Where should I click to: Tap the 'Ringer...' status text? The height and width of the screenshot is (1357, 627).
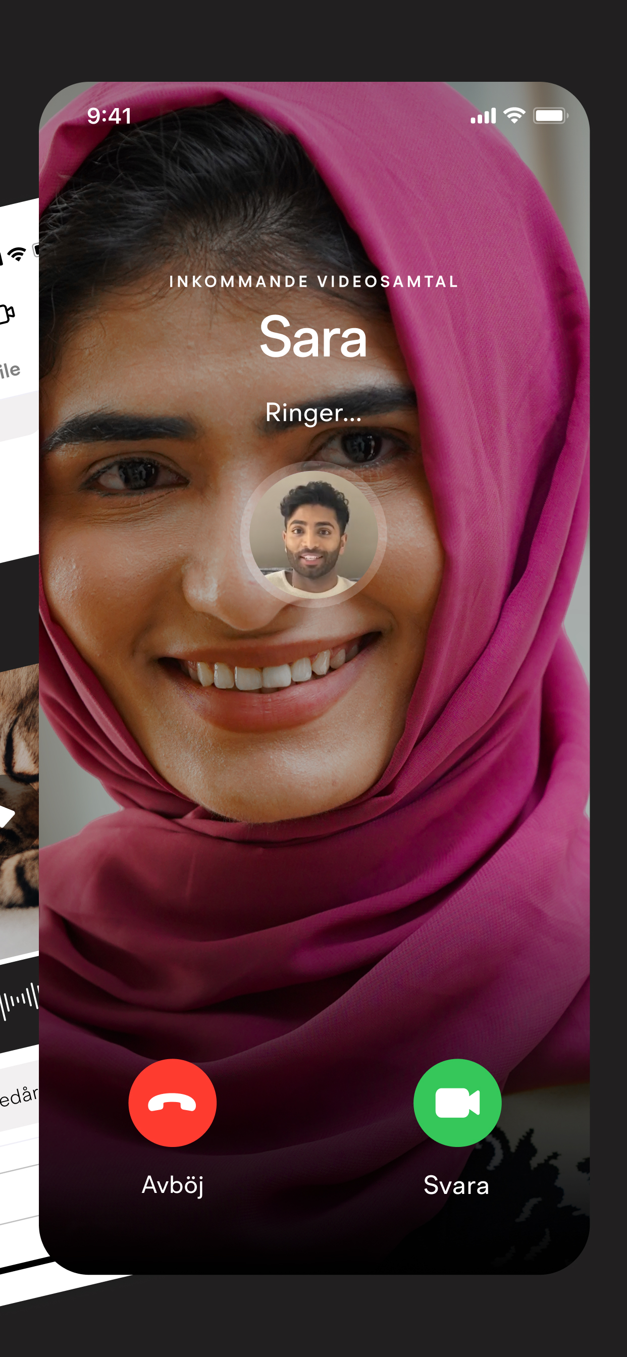[x=313, y=412]
